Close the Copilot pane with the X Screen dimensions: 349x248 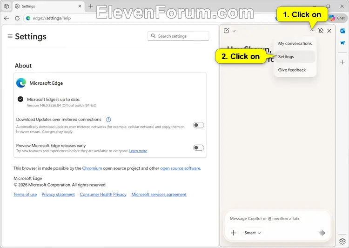[329, 31]
